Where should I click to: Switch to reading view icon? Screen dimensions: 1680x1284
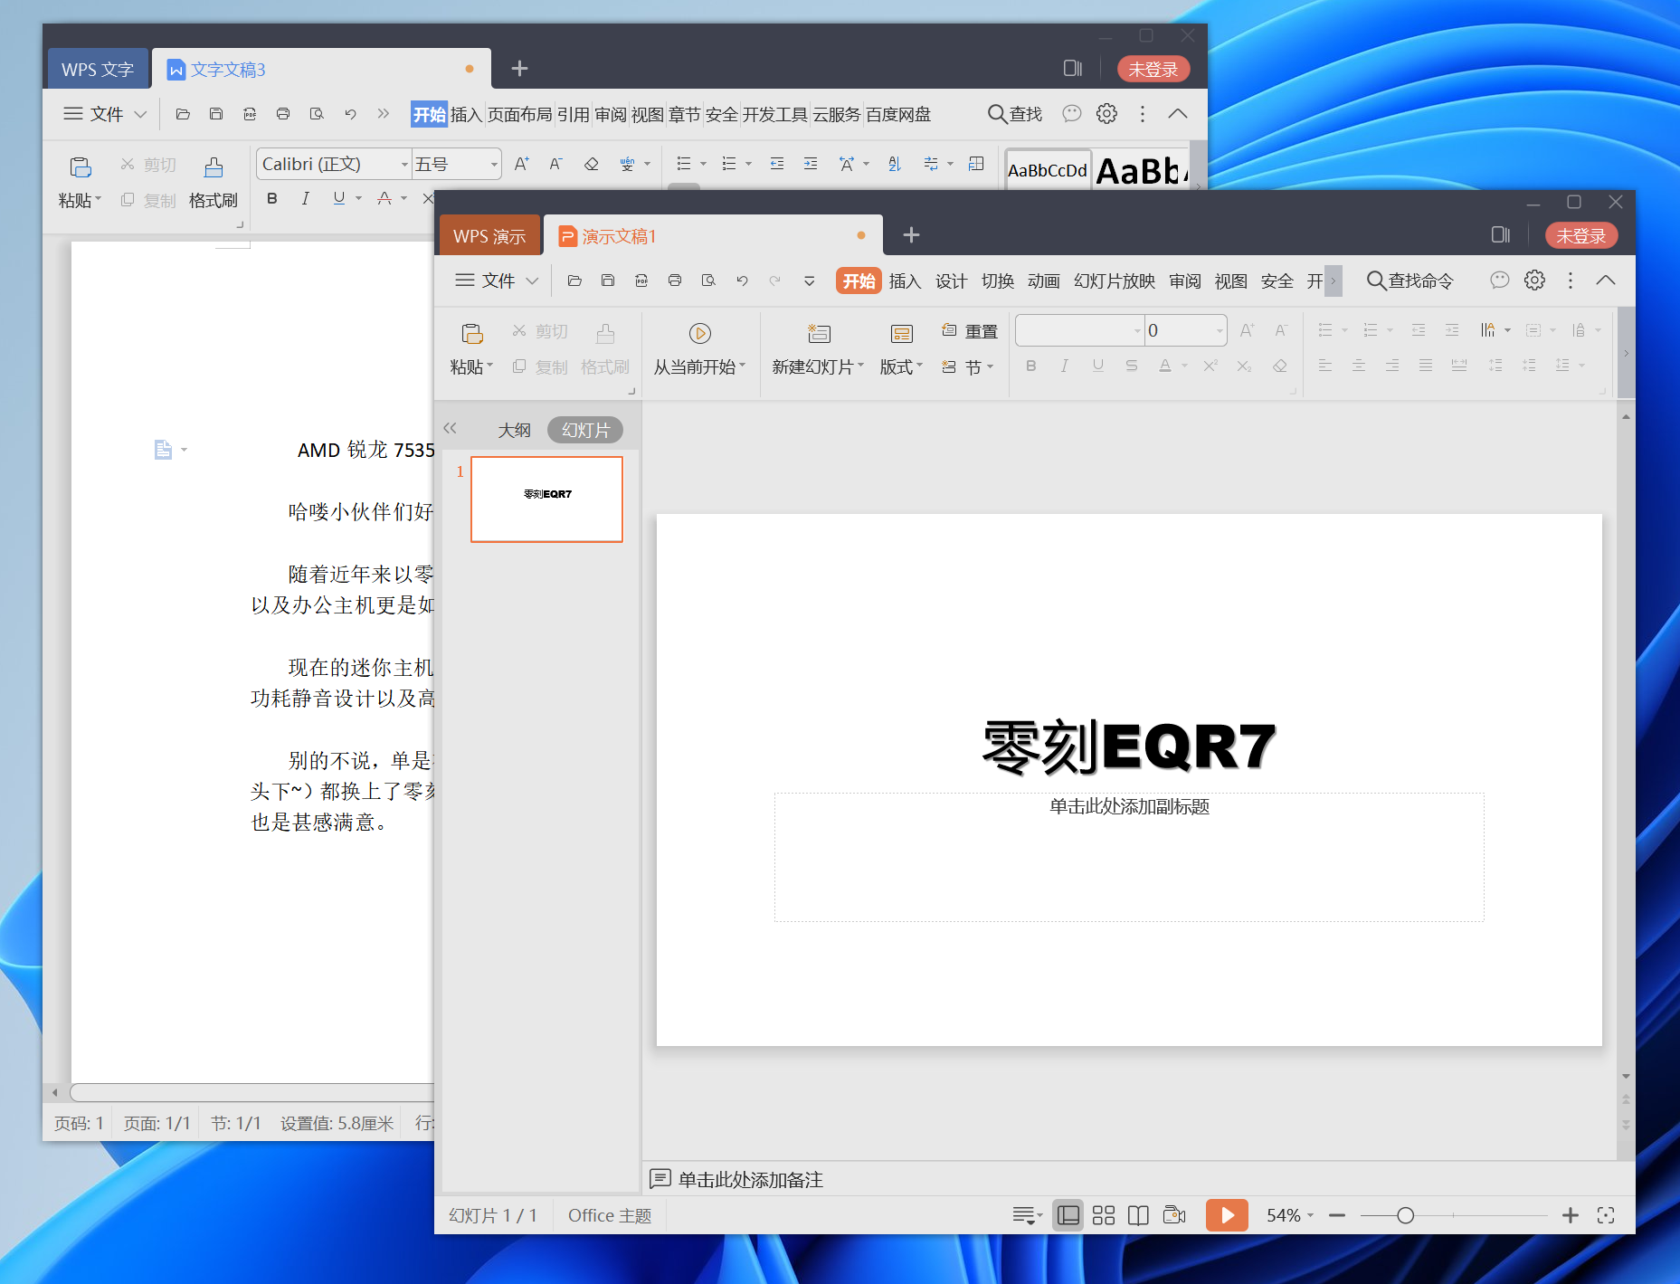[x=1138, y=1215]
